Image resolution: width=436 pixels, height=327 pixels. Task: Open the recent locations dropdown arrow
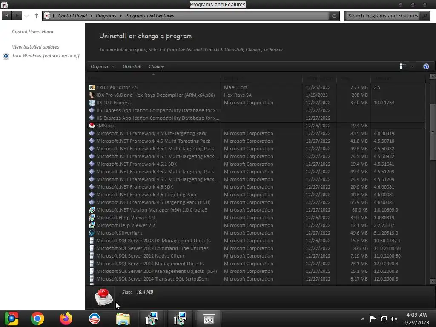(26, 16)
